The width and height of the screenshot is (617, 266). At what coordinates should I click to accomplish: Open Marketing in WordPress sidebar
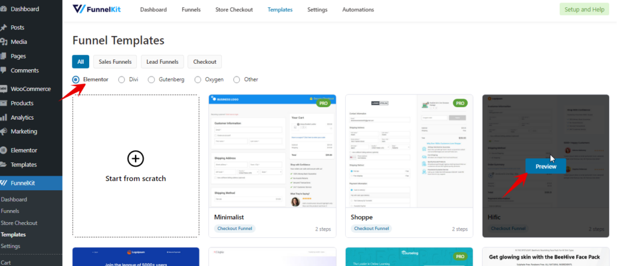tap(24, 131)
